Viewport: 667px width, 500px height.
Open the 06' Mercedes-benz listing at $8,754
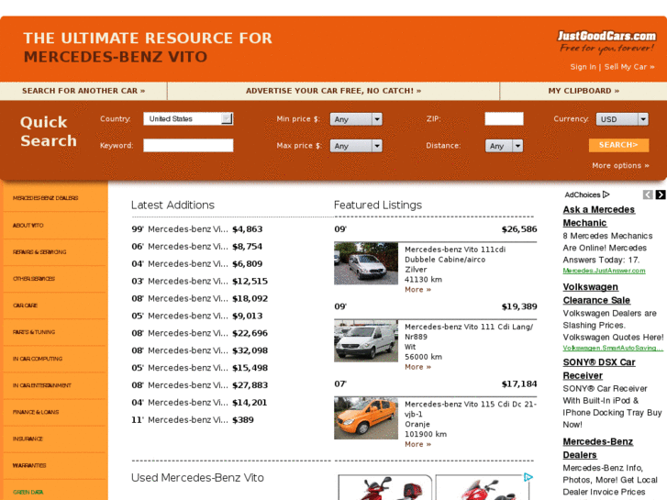tap(197, 247)
